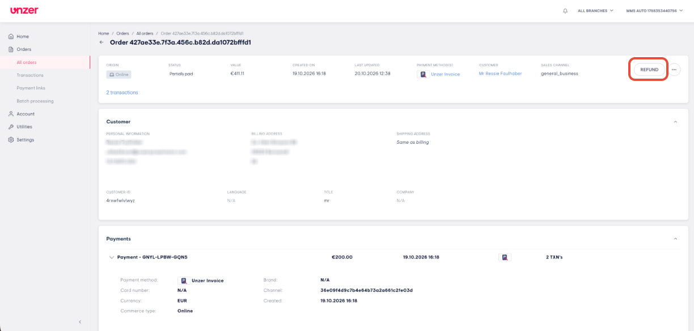This screenshot has width=694, height=331.
Task: Open customer Mr Ressie Faulhaber link
Action: pyautogui.click(x=500, y=74)
